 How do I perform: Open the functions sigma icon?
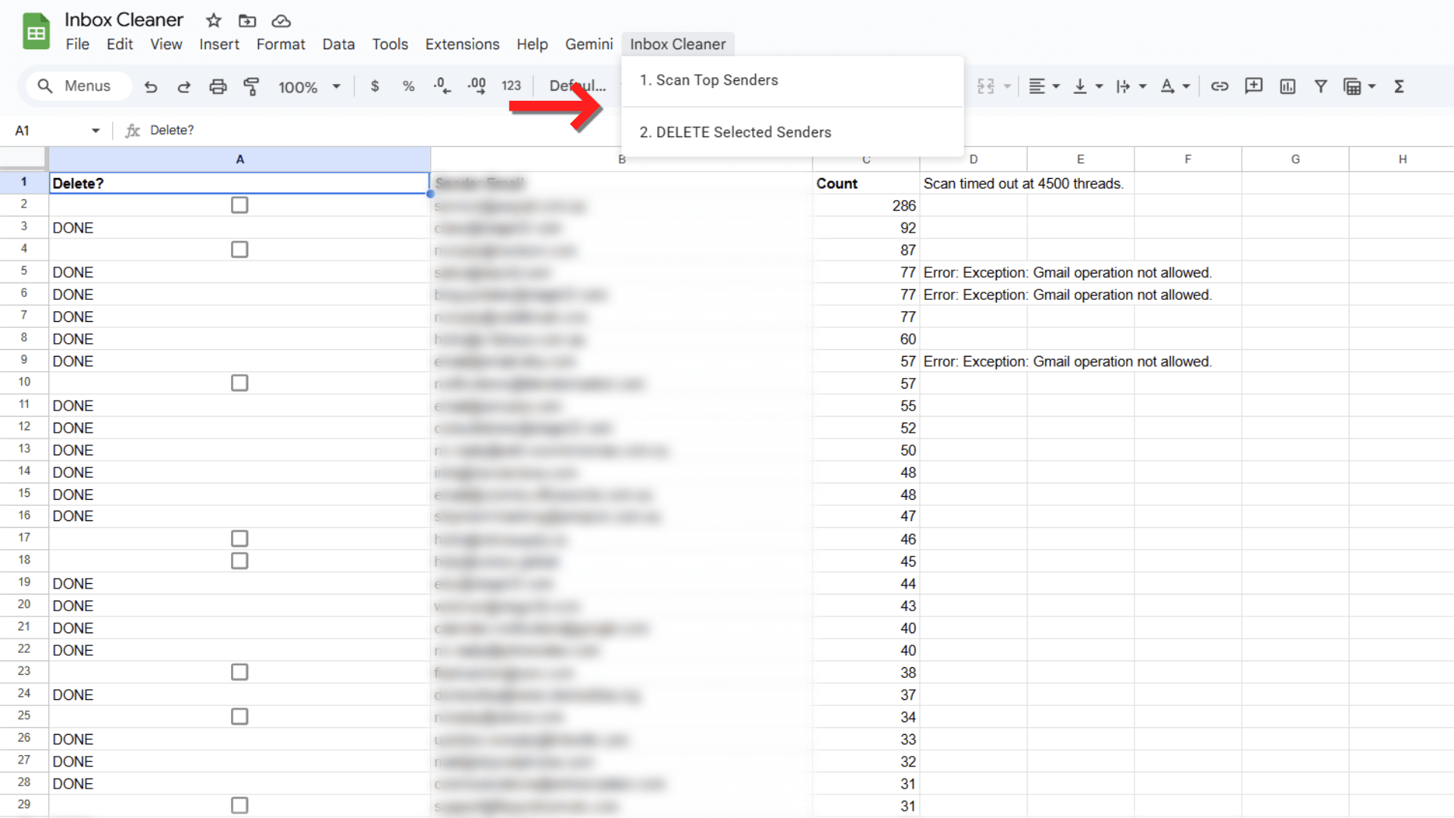(1399, 86)
